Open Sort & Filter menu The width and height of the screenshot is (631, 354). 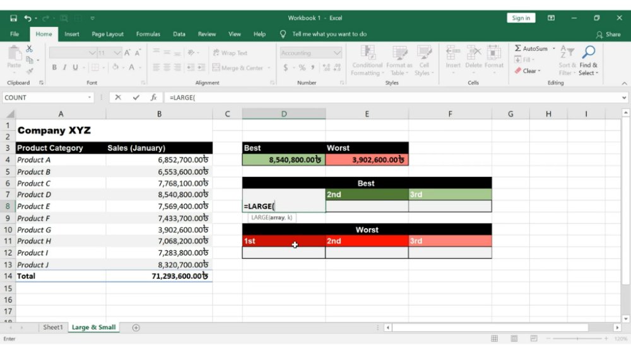pyautogui.click(x=567, y=60)
